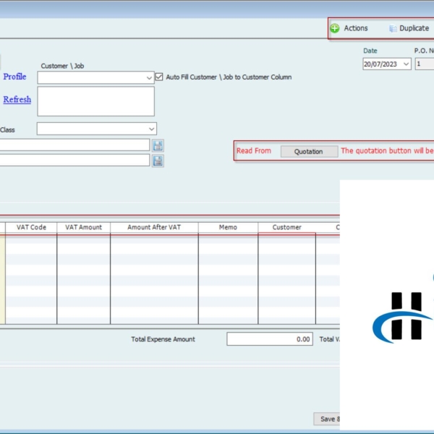This screenshot has width=434, height=434.
Task: Click the lower save disk icon
Action: pos(158,161)
